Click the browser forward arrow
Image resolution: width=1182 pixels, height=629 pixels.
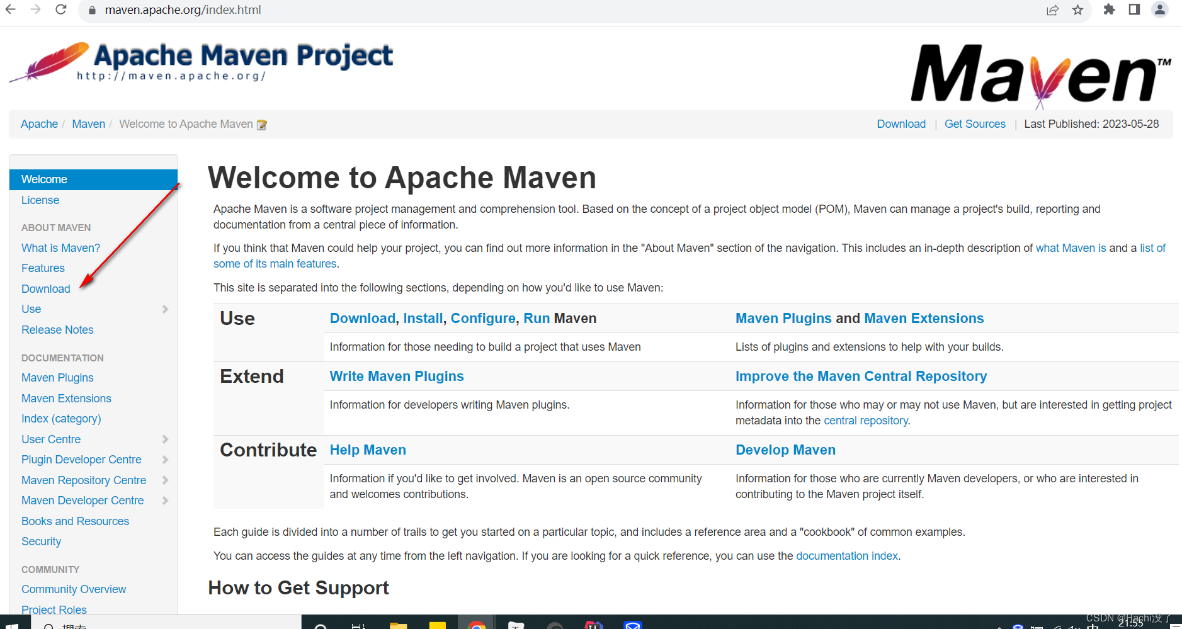(36, 9)
